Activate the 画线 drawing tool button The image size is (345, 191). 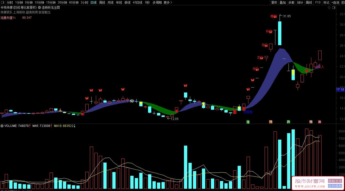click(x=309, y=2)
